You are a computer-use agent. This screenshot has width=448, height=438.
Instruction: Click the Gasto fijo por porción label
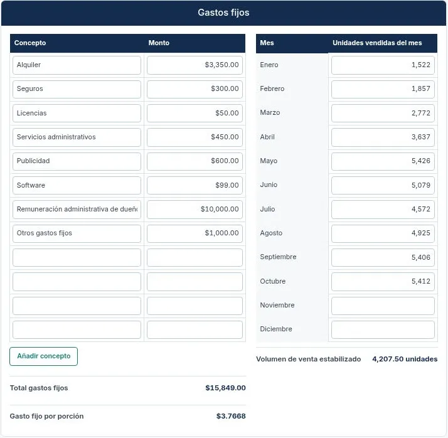[x=46, y=416]
